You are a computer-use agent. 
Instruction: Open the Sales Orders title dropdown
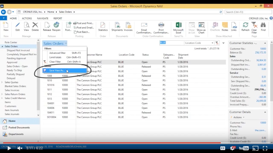(x=66, y=43)
